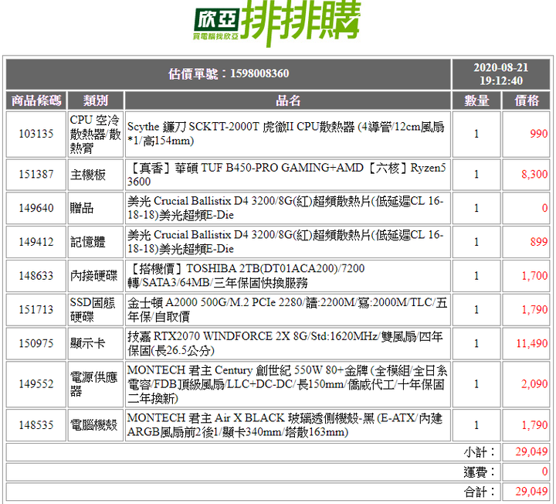
Task: Click the 合計 label
Action: click(479, 492)
